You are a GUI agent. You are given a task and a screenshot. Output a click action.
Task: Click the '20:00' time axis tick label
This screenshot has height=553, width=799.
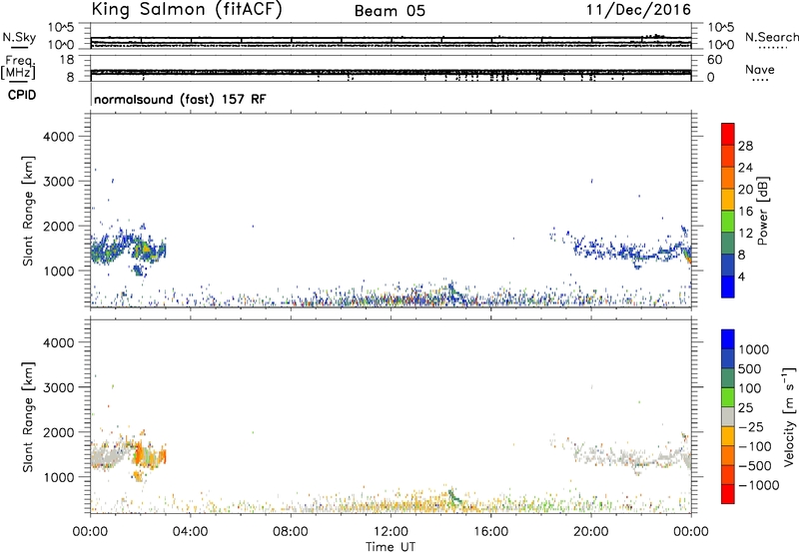coord(591,532)
